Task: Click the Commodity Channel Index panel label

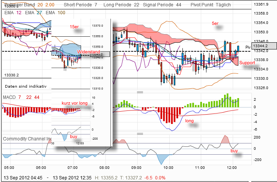Action: (x=27, y=139)
